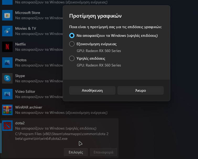198x159 pixels.
Task: Select the Video Editor list entry name
Action: 25,91
